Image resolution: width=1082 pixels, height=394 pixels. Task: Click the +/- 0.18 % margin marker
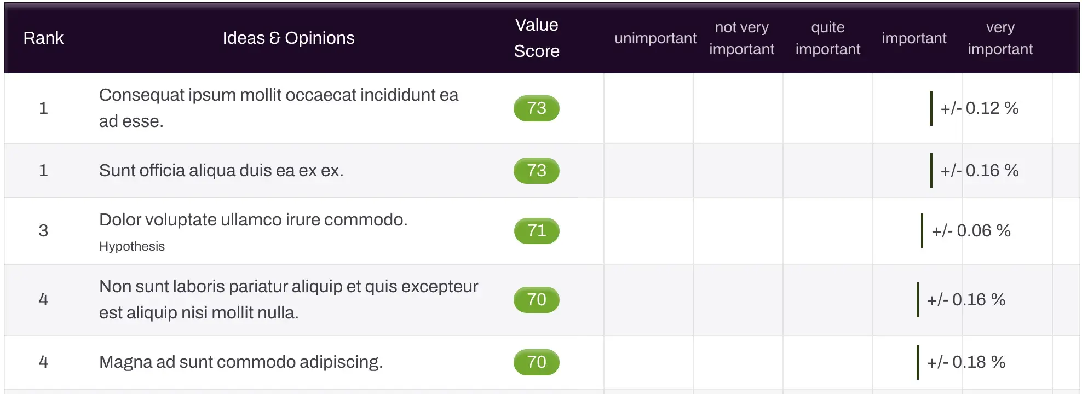click(x=966, y=362)
